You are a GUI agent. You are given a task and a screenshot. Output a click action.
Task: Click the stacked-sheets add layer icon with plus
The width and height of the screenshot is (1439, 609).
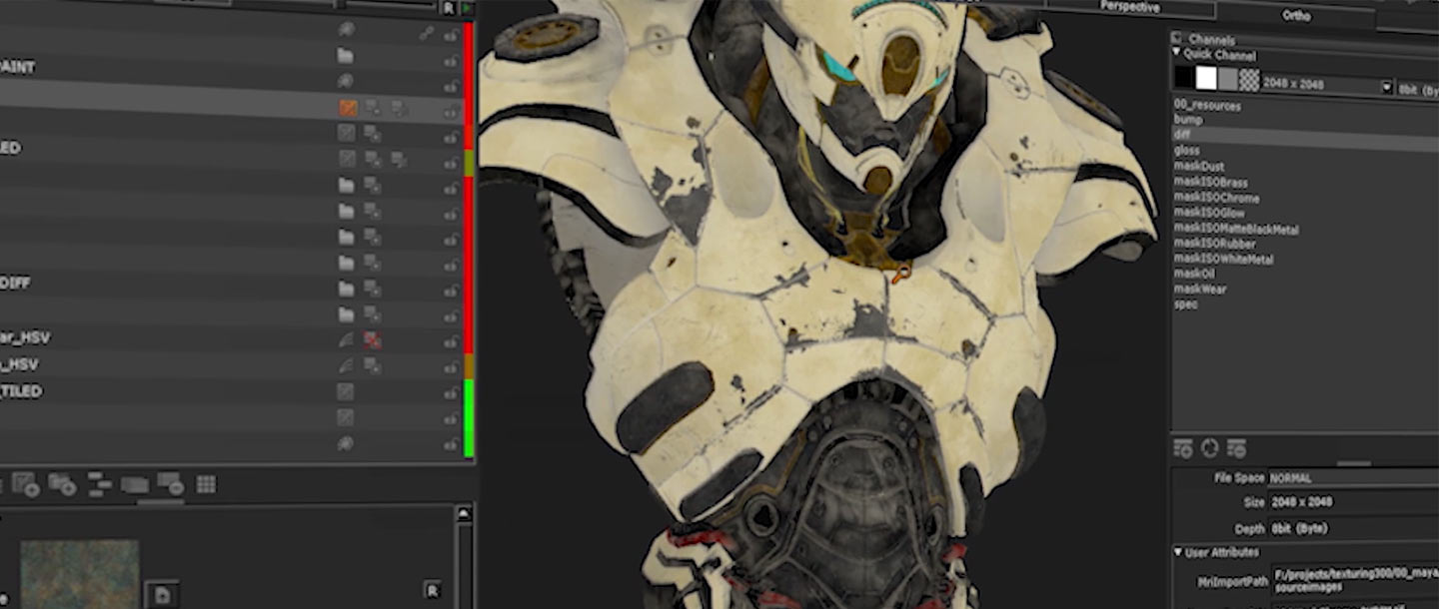click(62, 485)
